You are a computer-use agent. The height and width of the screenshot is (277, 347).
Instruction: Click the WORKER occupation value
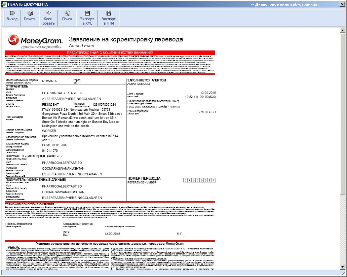pyautogui.click(x=49, y=131)
